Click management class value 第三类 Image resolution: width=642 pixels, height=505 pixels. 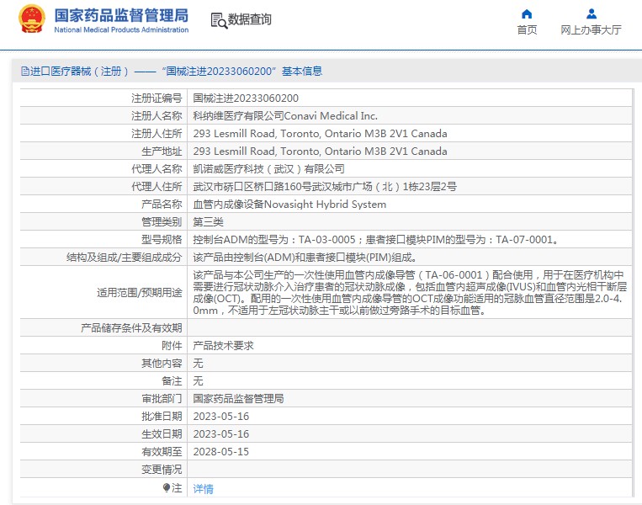click(208, 221)
